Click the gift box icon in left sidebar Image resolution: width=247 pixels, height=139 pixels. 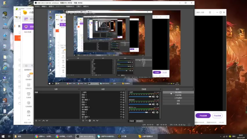(x=28, y=94)
